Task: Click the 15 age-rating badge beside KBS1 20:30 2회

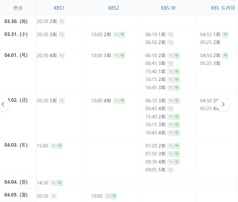Action: coord(62,22)
